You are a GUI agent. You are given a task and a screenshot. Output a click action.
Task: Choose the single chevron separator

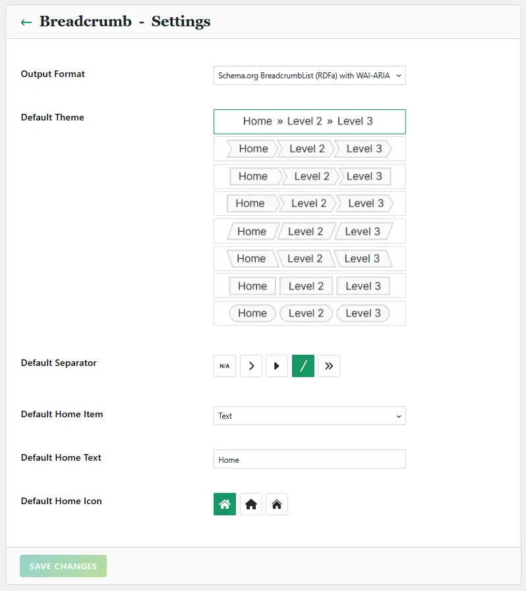(251, 366)
